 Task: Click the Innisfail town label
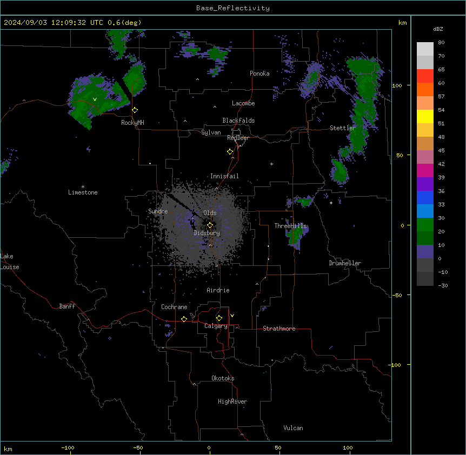(x=224, y=176)
